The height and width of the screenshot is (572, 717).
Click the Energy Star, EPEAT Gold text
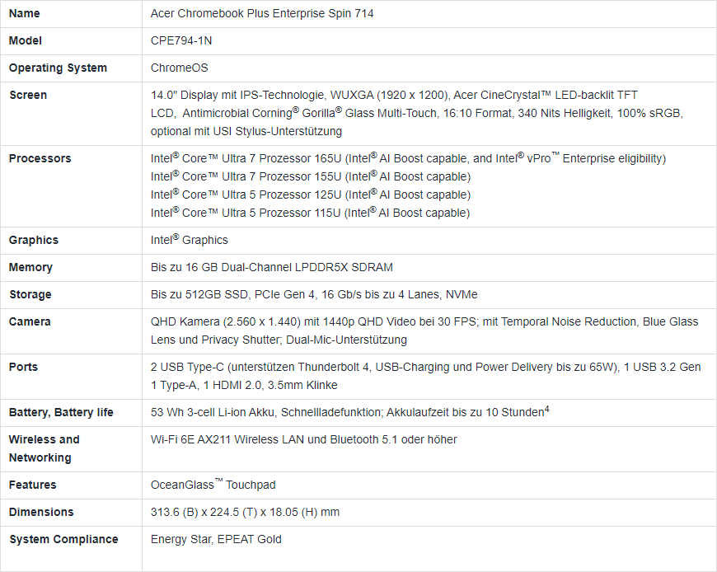[216, 539]
